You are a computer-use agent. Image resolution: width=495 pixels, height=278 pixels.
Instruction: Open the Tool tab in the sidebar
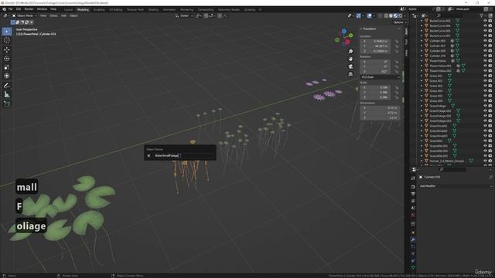406,42
